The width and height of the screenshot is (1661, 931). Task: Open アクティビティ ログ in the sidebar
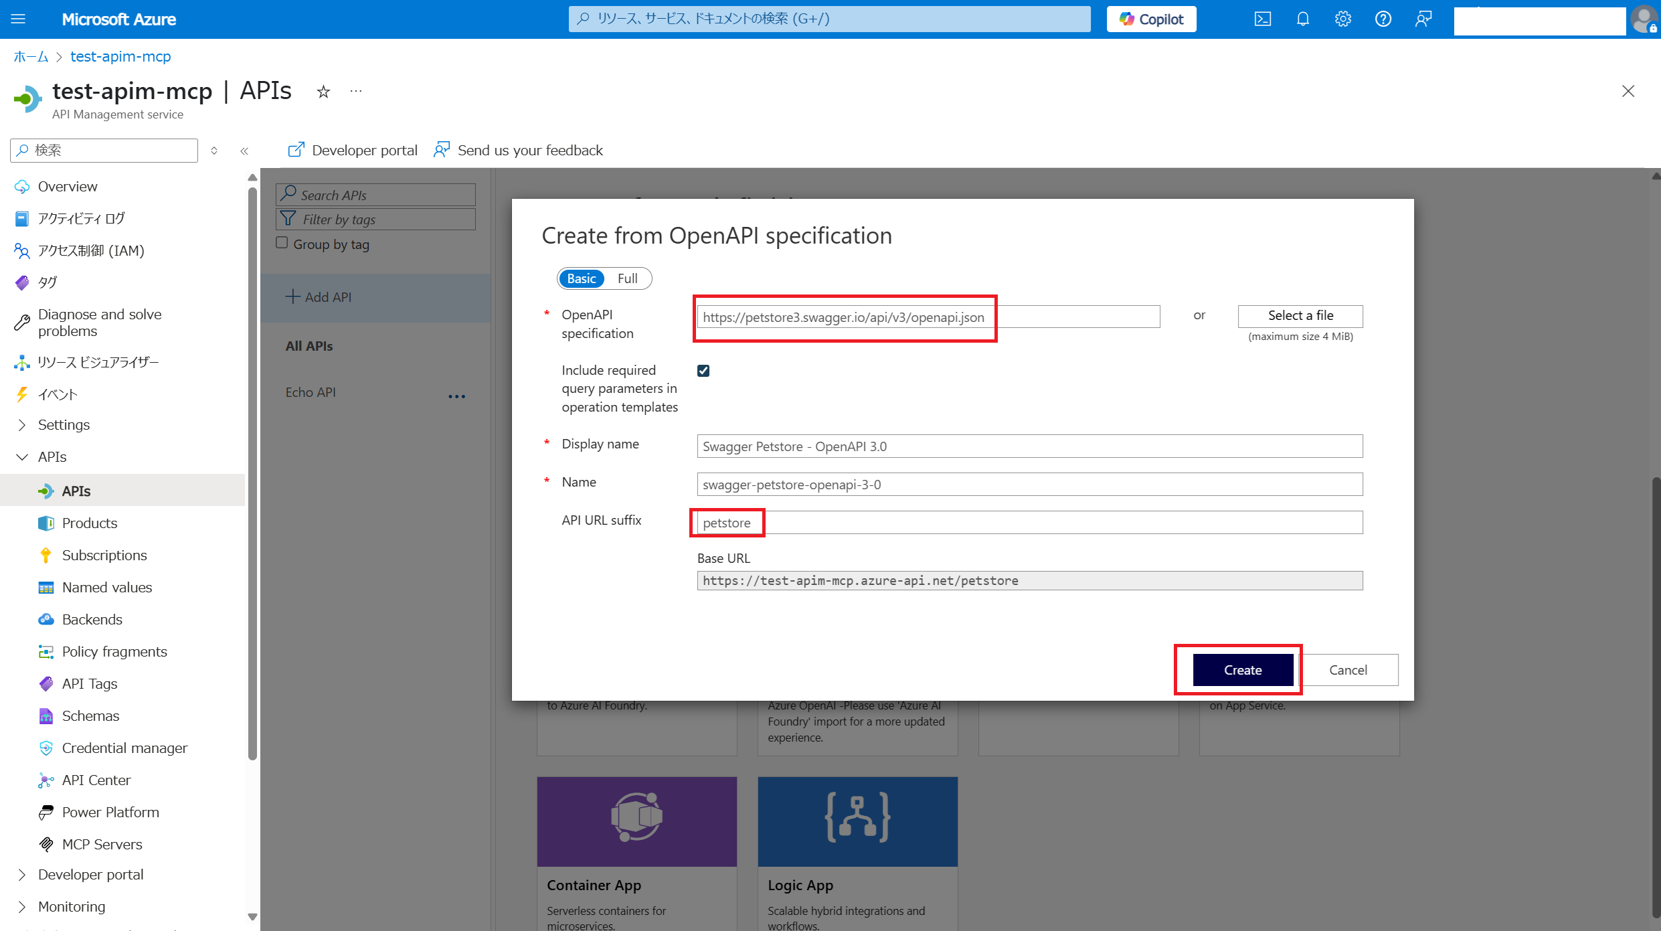[x=81, y=218]
